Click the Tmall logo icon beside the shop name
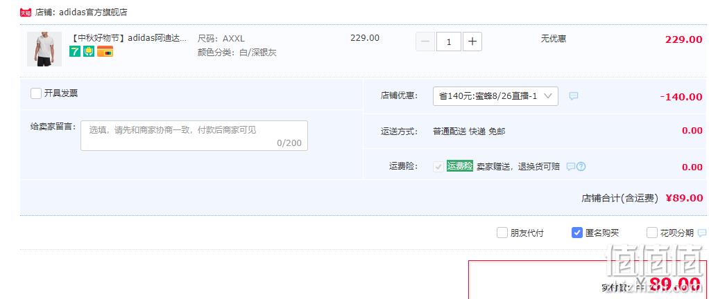 tap(25, 12)
